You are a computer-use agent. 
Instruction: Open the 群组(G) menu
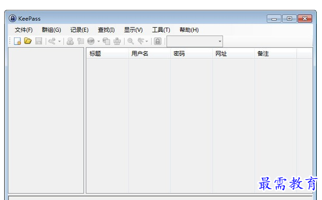pos(52,30)
